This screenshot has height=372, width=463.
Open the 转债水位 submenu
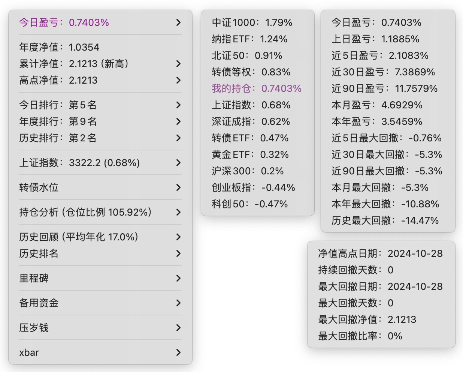pos(39,187)
